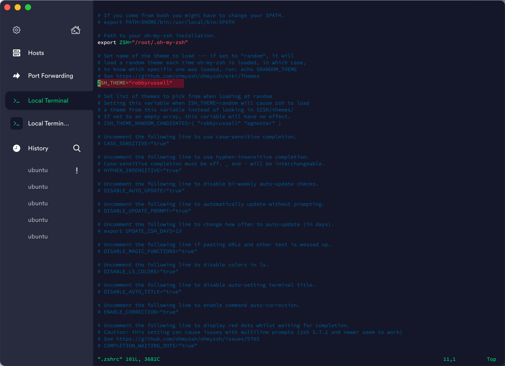505x366 pixels.
Task: Open the Hosts section
Action: (36, 53)
